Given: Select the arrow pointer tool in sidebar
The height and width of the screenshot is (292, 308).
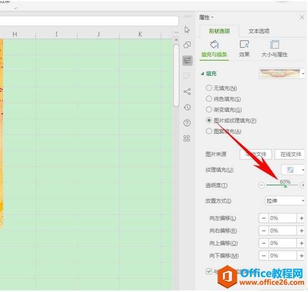Looking at the screenshot, I should pos(187,29).
